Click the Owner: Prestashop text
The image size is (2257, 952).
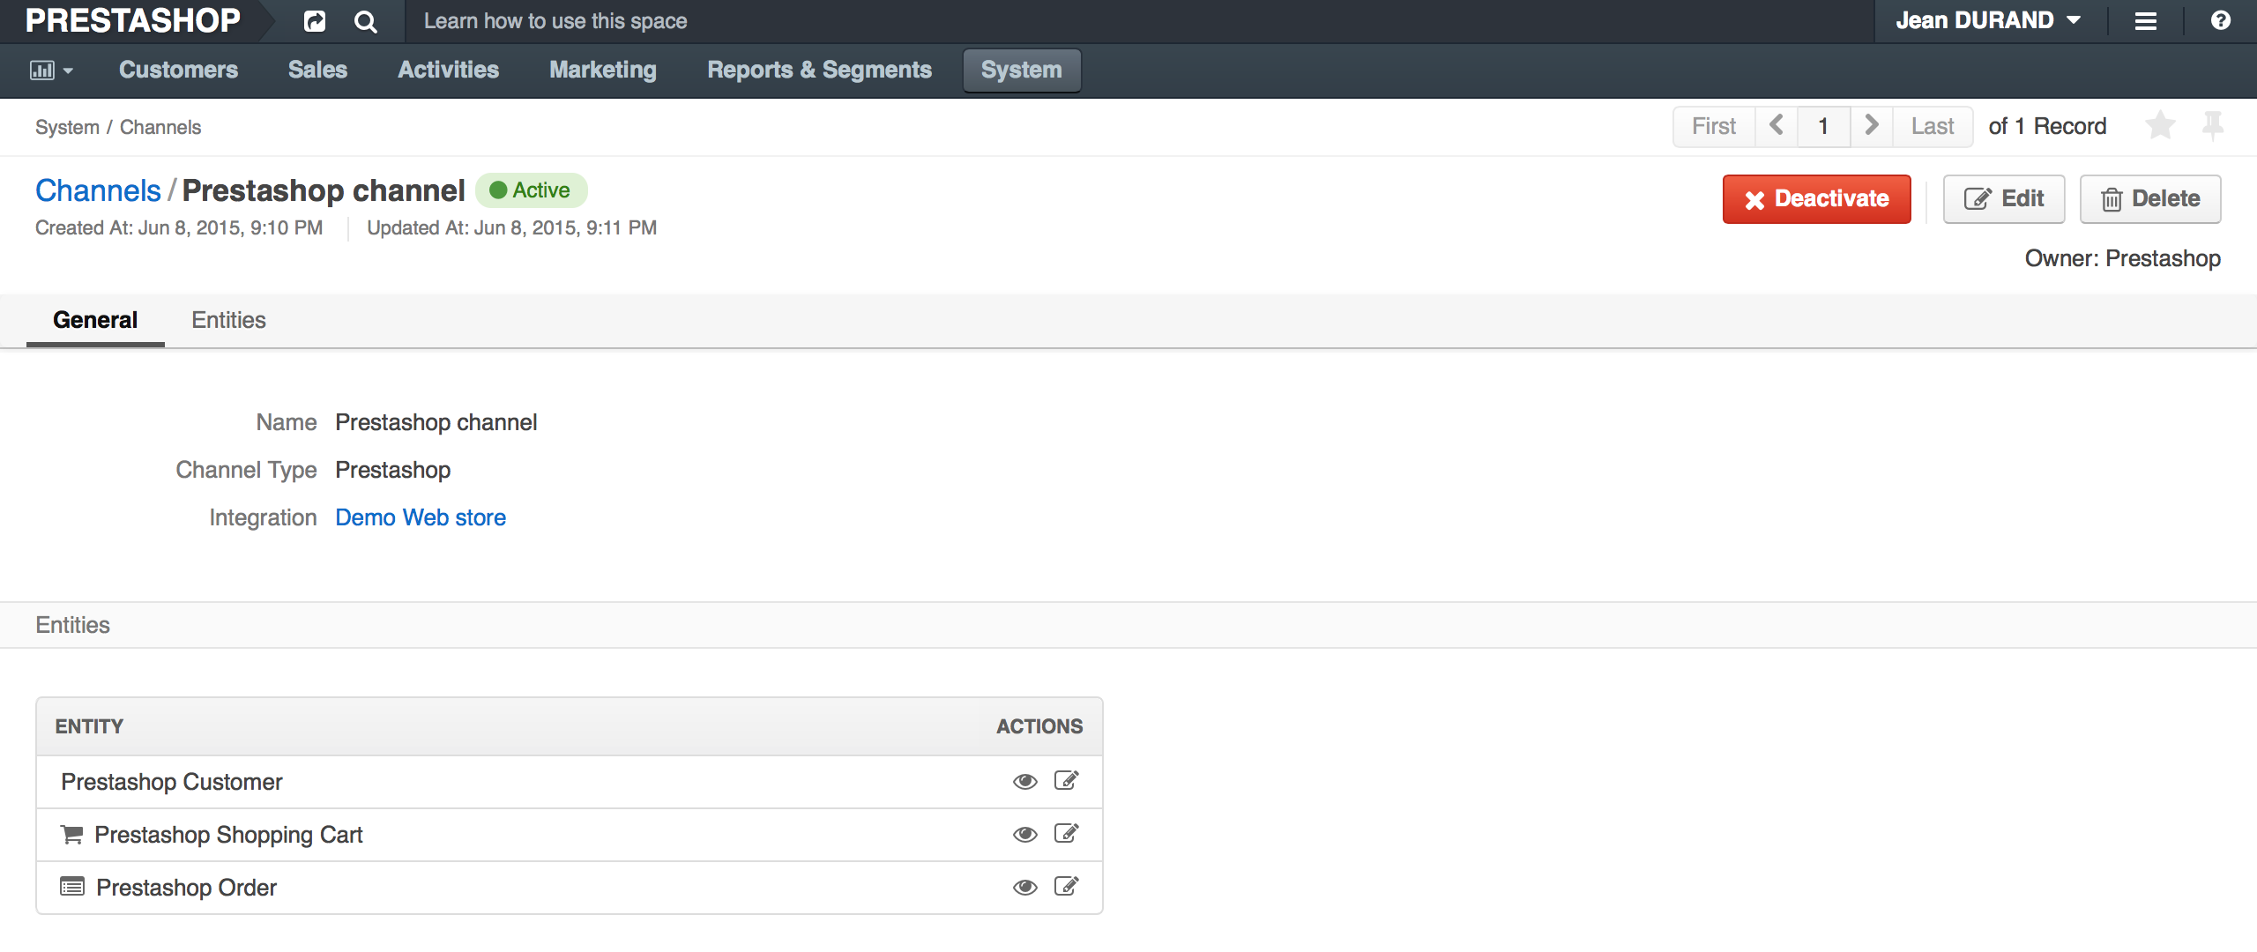(2123, 258)
